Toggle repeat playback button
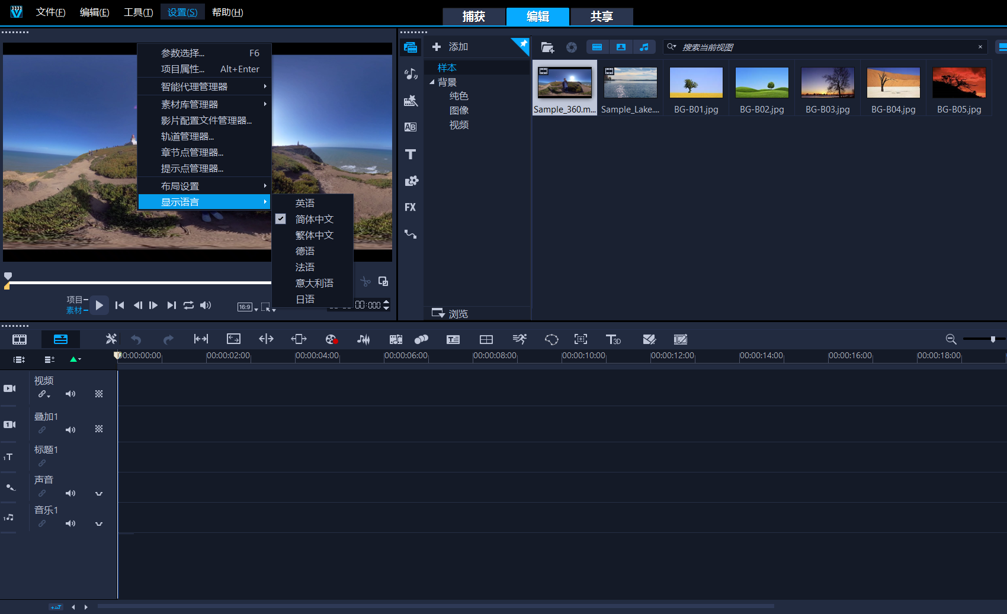The image size is (1007, 614). coord(188,305)
